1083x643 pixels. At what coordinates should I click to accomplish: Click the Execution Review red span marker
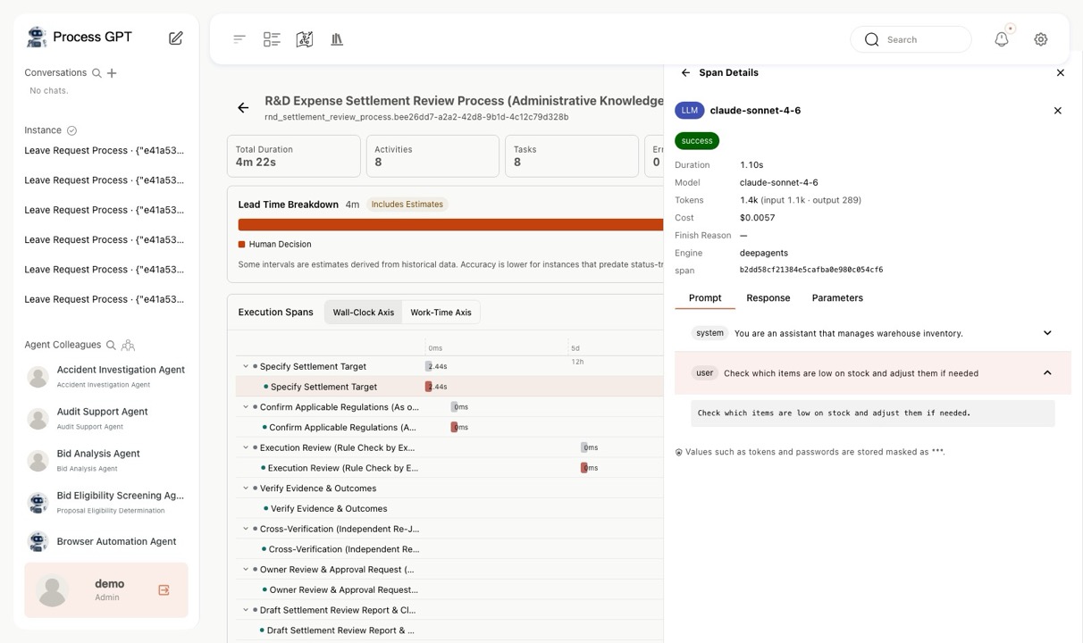coord(584,468)
